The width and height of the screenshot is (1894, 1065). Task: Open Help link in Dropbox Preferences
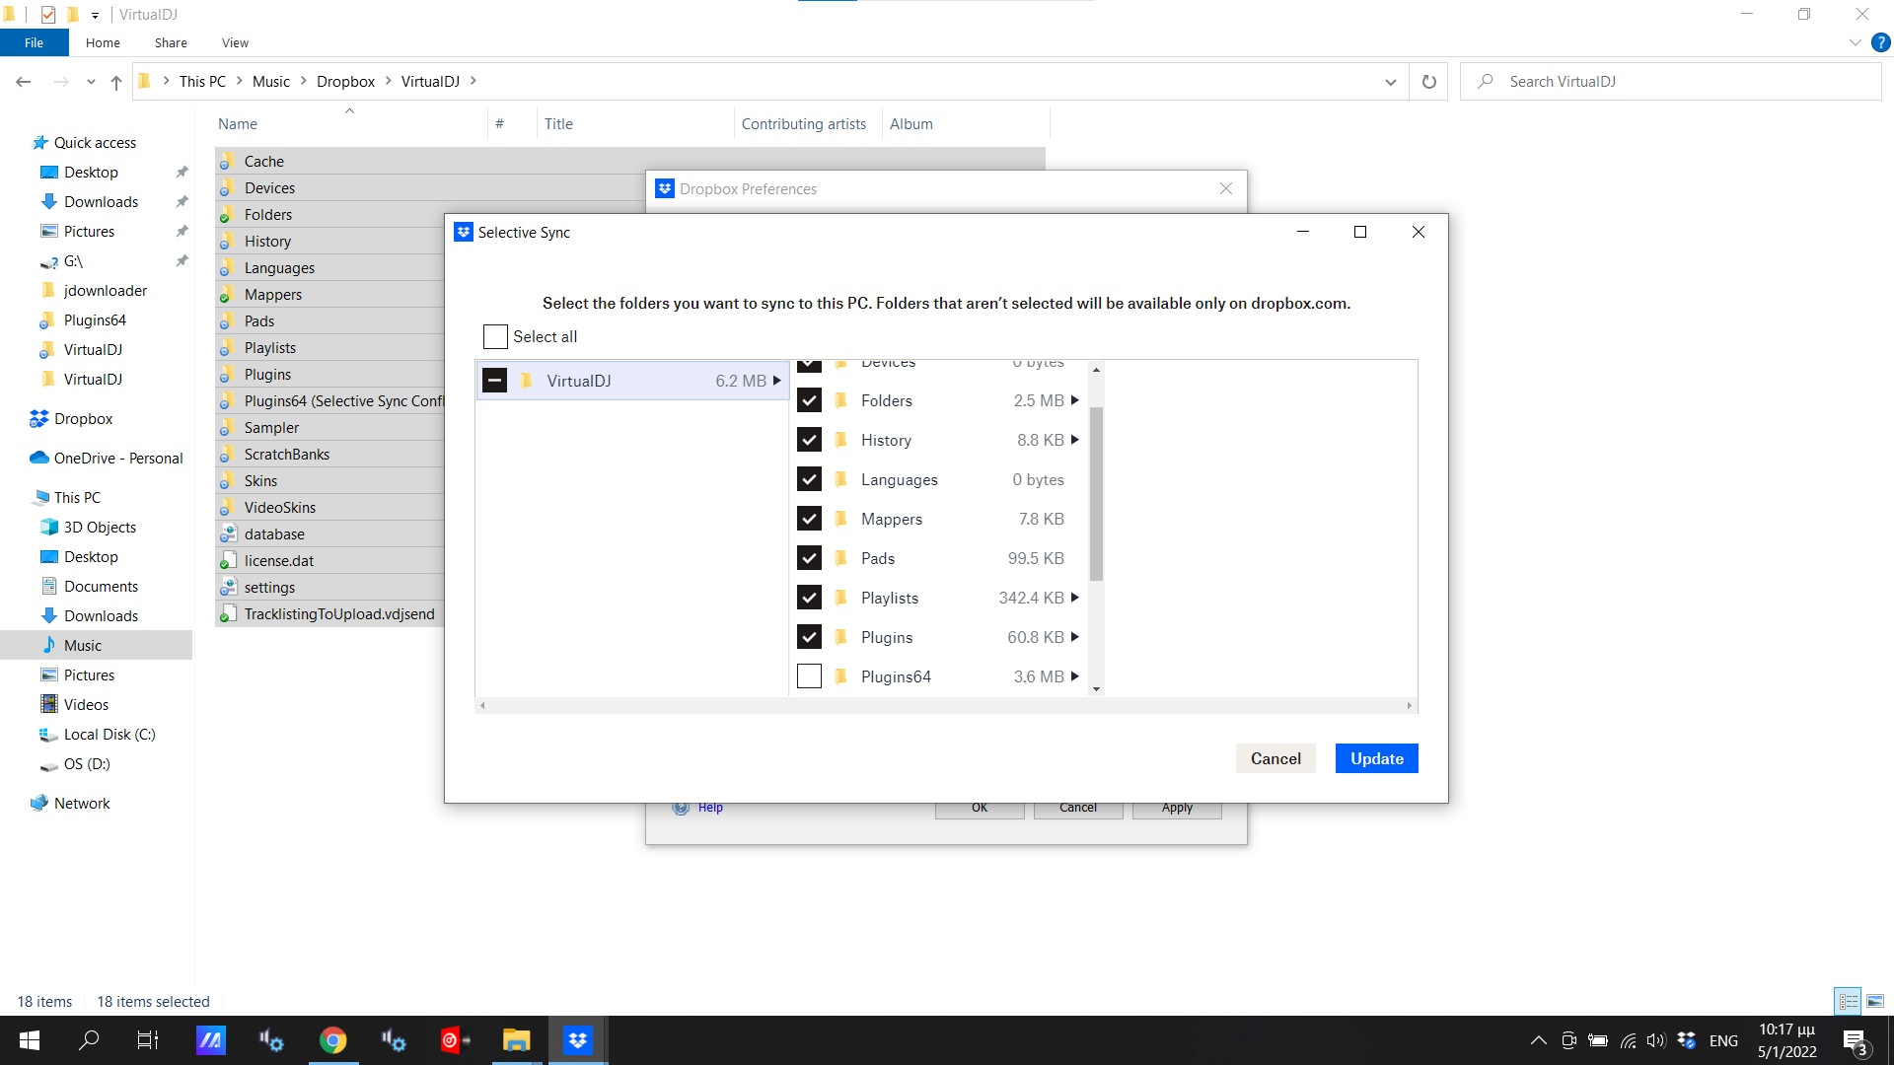(x=710, y=808)
